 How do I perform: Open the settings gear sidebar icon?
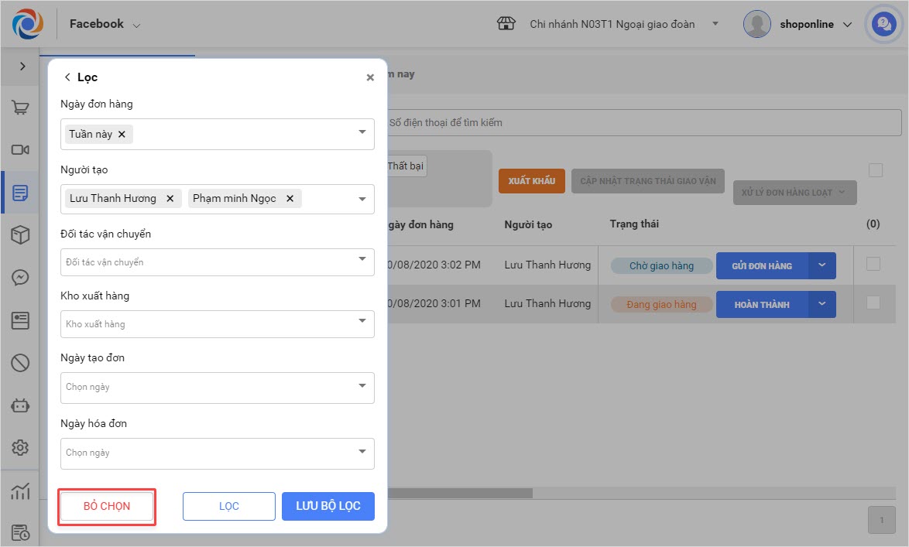pos(21,447)
